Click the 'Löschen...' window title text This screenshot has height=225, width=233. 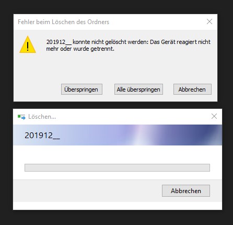click(42, 117)
